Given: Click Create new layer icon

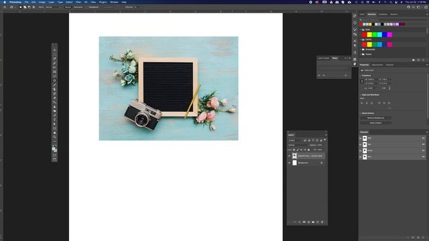Looking at the screenshot, I should [x=318, y=222].
